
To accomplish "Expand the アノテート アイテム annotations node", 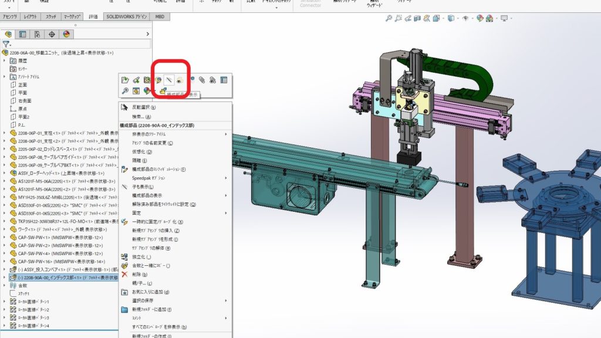I will coord(5,77).
